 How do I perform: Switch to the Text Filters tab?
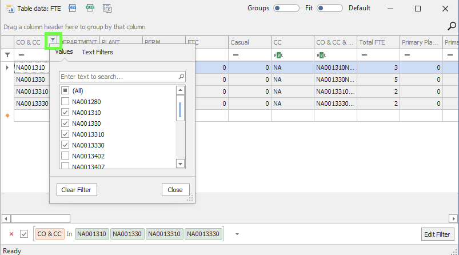[97, 52]
